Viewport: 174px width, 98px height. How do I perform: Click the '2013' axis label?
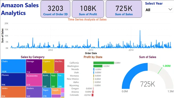(x=91, y=50)
